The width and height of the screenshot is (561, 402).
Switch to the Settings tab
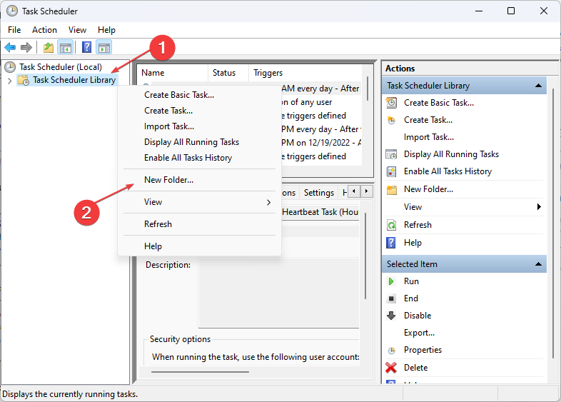tap(319, 193)
